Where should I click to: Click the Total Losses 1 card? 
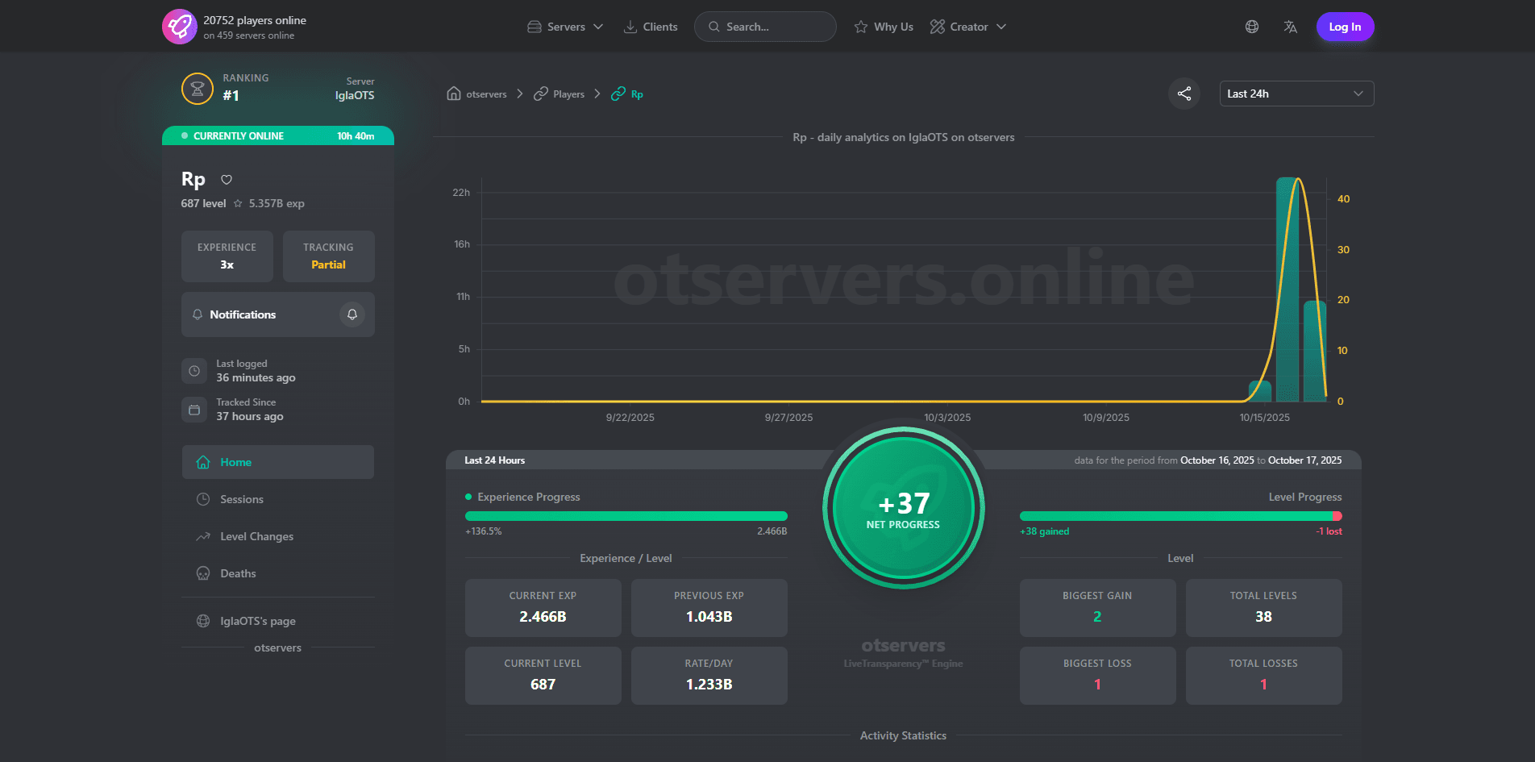coord(1264,676)
